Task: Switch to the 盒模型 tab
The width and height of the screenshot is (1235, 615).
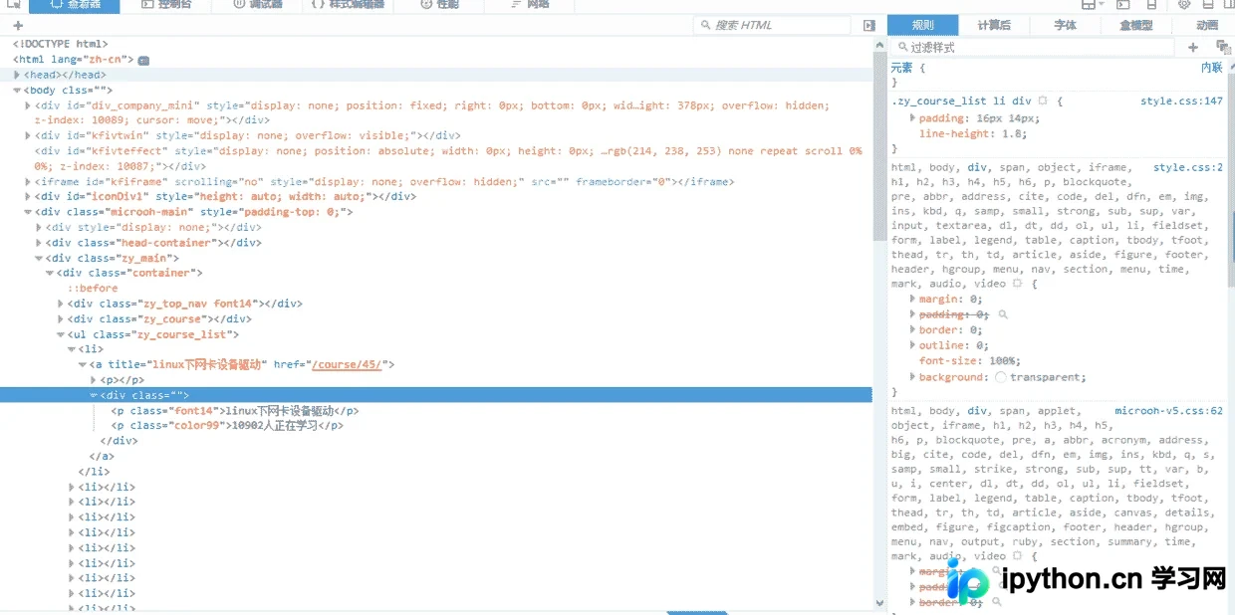Action: coord(1136,25)
